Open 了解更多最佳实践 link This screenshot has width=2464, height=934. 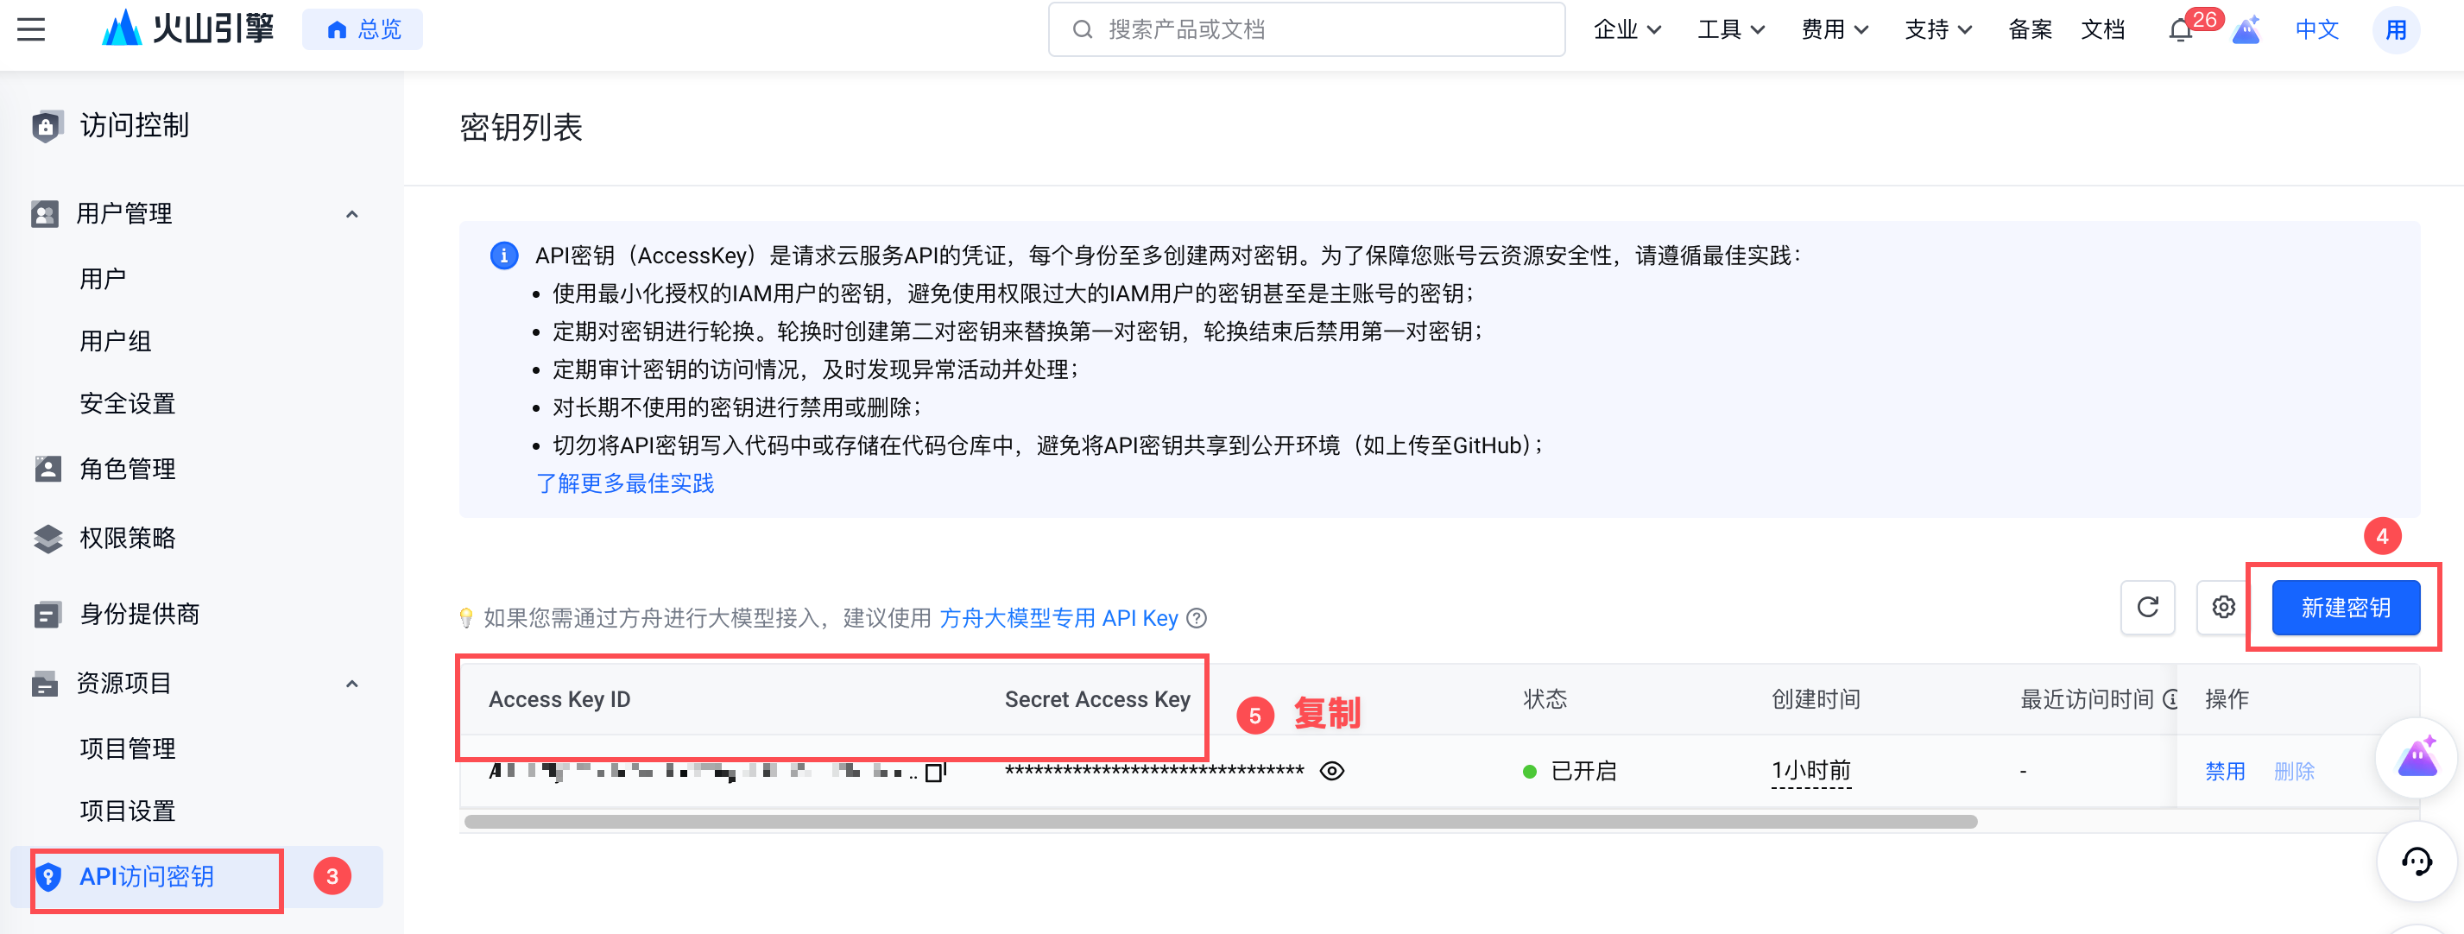tap(624, 483)
